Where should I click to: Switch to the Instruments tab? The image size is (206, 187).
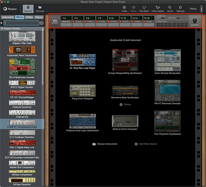(x=8, y=17)
